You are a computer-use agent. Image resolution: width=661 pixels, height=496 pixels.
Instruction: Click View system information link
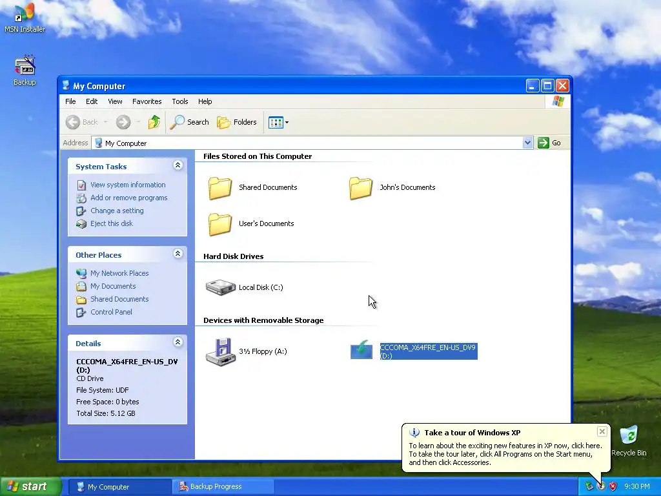click(x=128, y=185)
